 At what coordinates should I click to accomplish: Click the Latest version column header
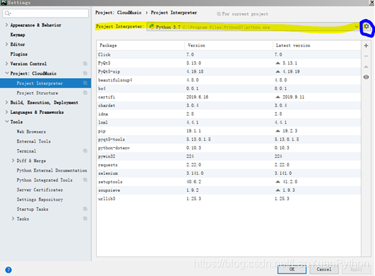(293, 45)
